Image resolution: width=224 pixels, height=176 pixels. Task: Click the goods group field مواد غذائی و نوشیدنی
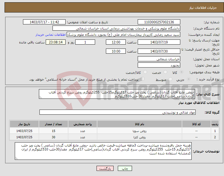coord(118,112)
